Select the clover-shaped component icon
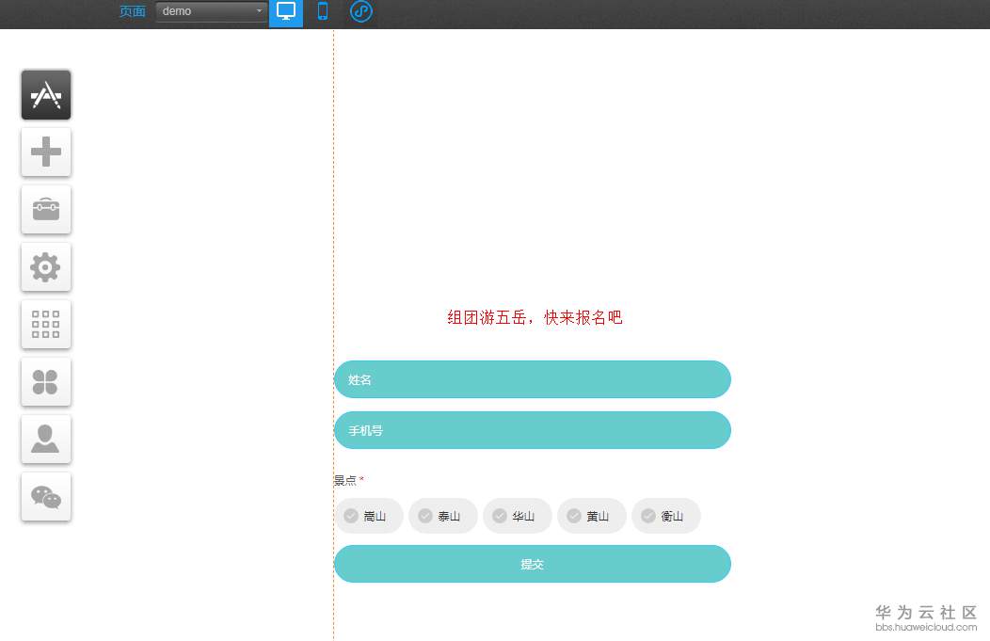Viewport: 990px width, 641px height. tap(45, 381)
